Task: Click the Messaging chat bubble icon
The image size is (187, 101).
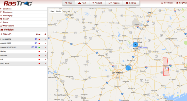Action: 1,16
